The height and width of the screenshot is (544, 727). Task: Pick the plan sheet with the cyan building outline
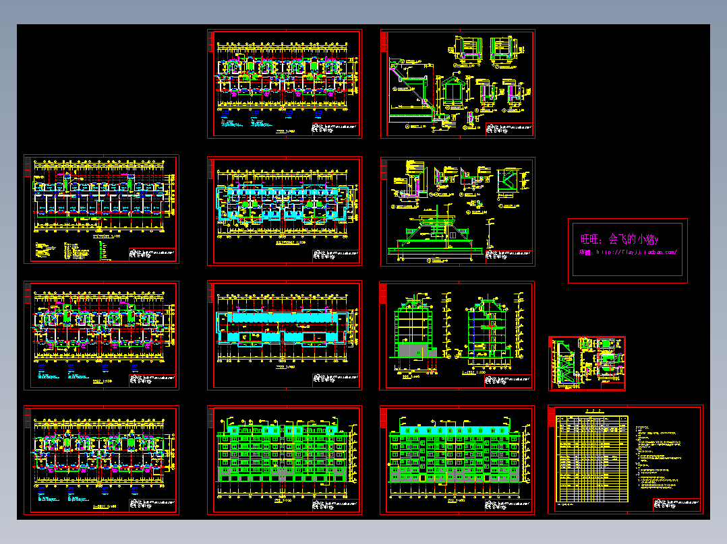click(284, 211)
